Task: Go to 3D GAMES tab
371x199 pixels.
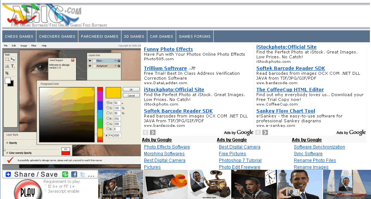Action: [134, 37]
